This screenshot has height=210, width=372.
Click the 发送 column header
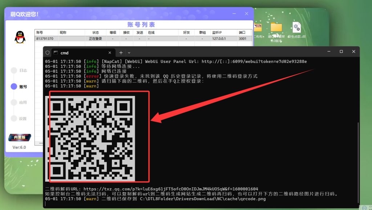140,33
